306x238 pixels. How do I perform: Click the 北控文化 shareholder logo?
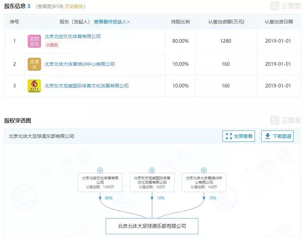click(34, 41)
